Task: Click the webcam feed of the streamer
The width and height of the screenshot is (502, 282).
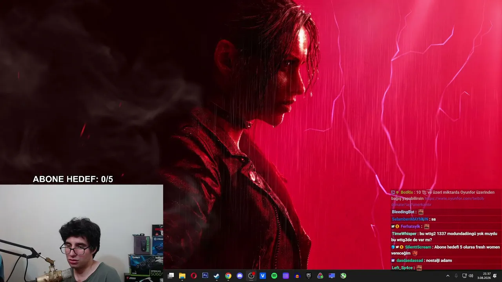Action: [82, 233]
